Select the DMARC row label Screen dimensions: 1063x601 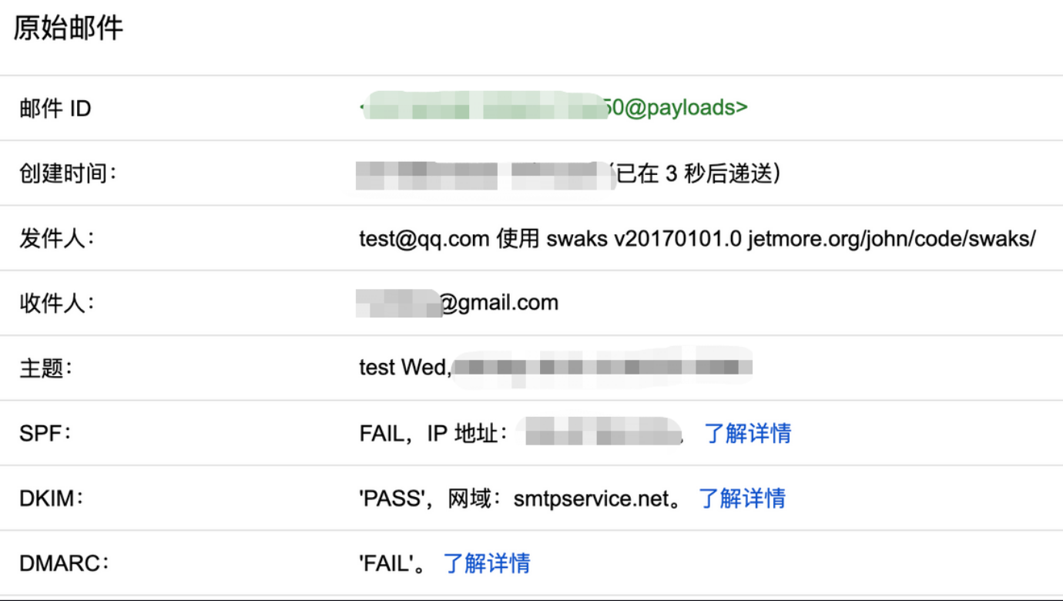click(64, 562)
